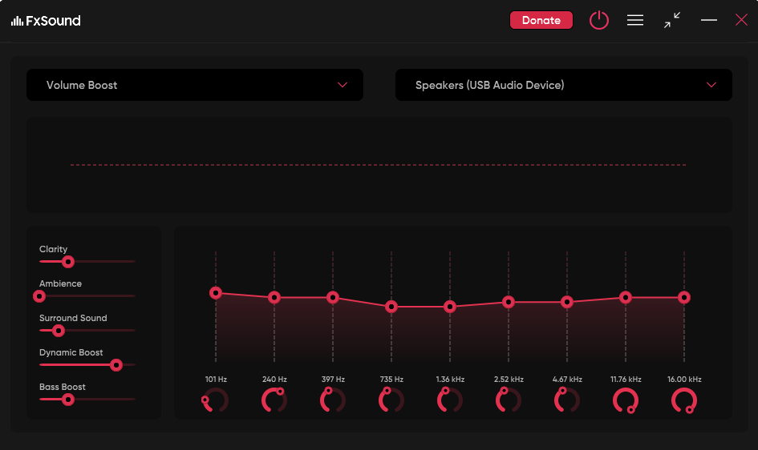758x450 pixels.
Task: Click the 1.36 kHz frequency label
Action: (x=450, y=379)
